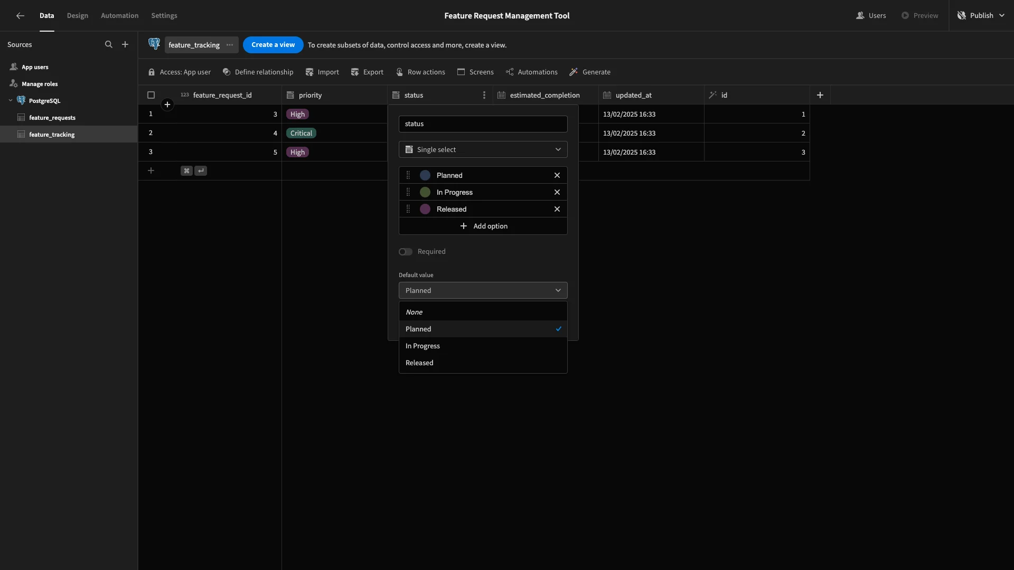The width and height of the screenshot is (1014, 570).
Task: Click the add row plus icon
Action: [151, 170]
